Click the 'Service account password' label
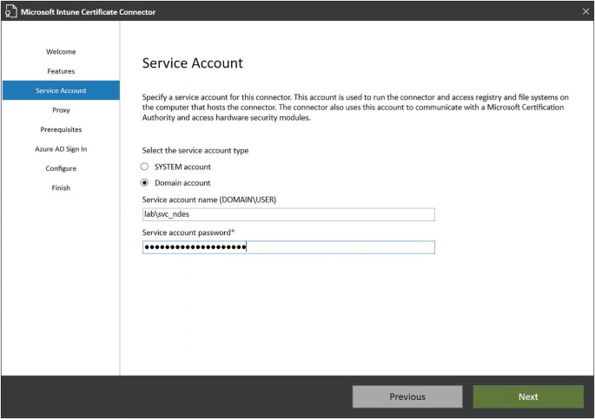Screen dimensions: 595x419 (x=188, y=232)
